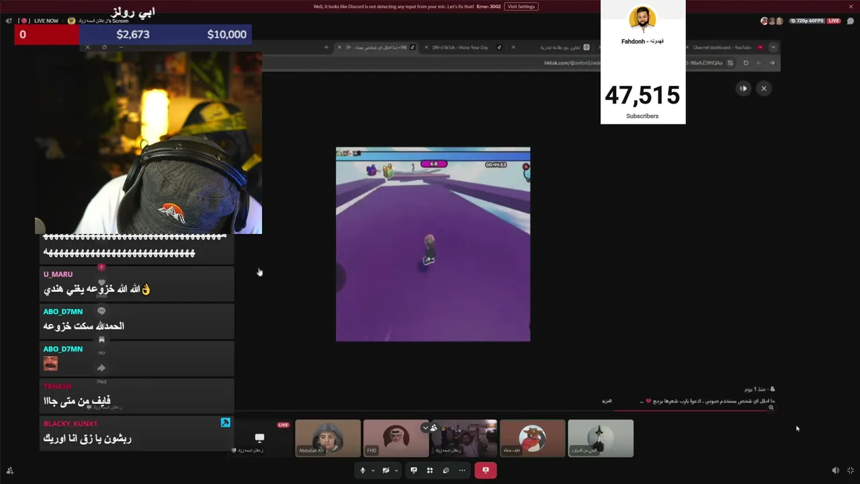Viewport: 860px width, 484px height.
Task: Click the TRHASH chat username
Action: (57, 387)
